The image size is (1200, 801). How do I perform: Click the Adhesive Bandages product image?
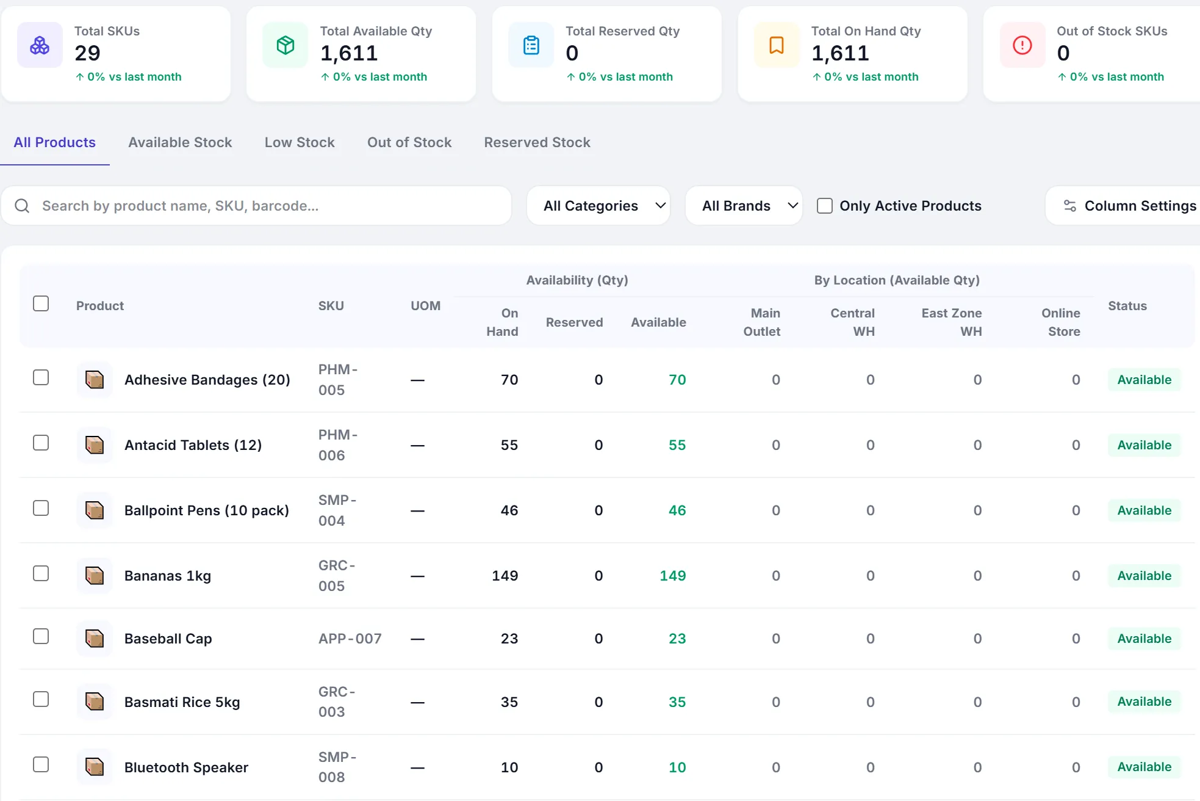click(95, 380)
